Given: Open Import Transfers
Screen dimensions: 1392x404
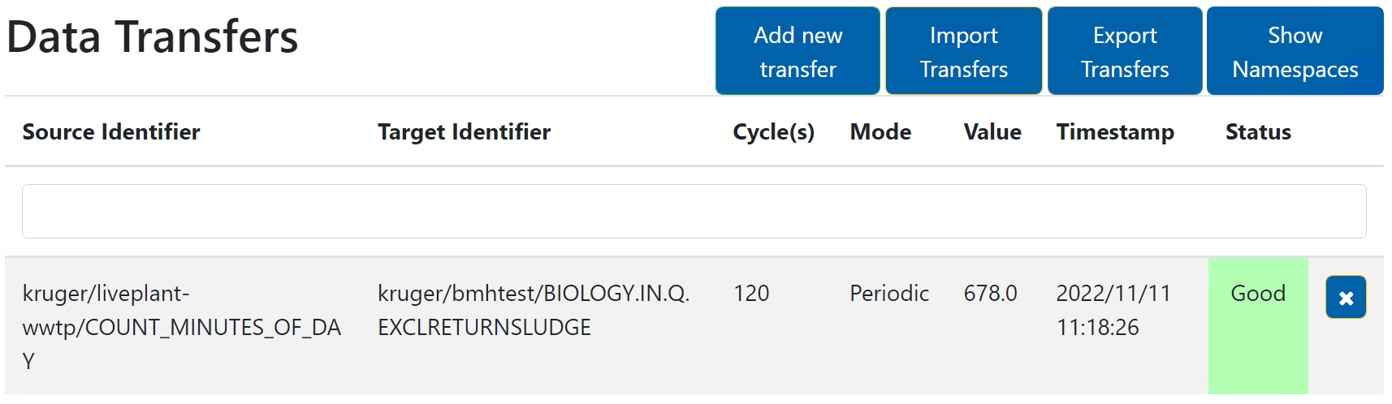Looking at the screenshot, I should coord(963,52).
